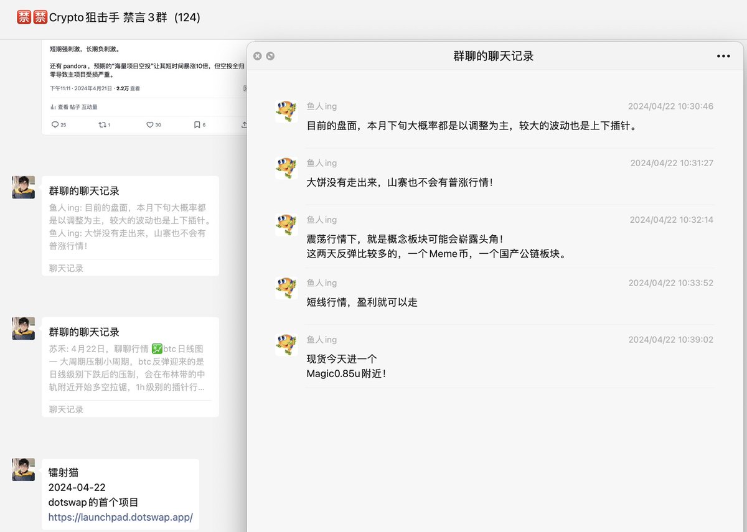Click the heart like icon showing 30
Screen dimensions: 747x532
(149, 124)
